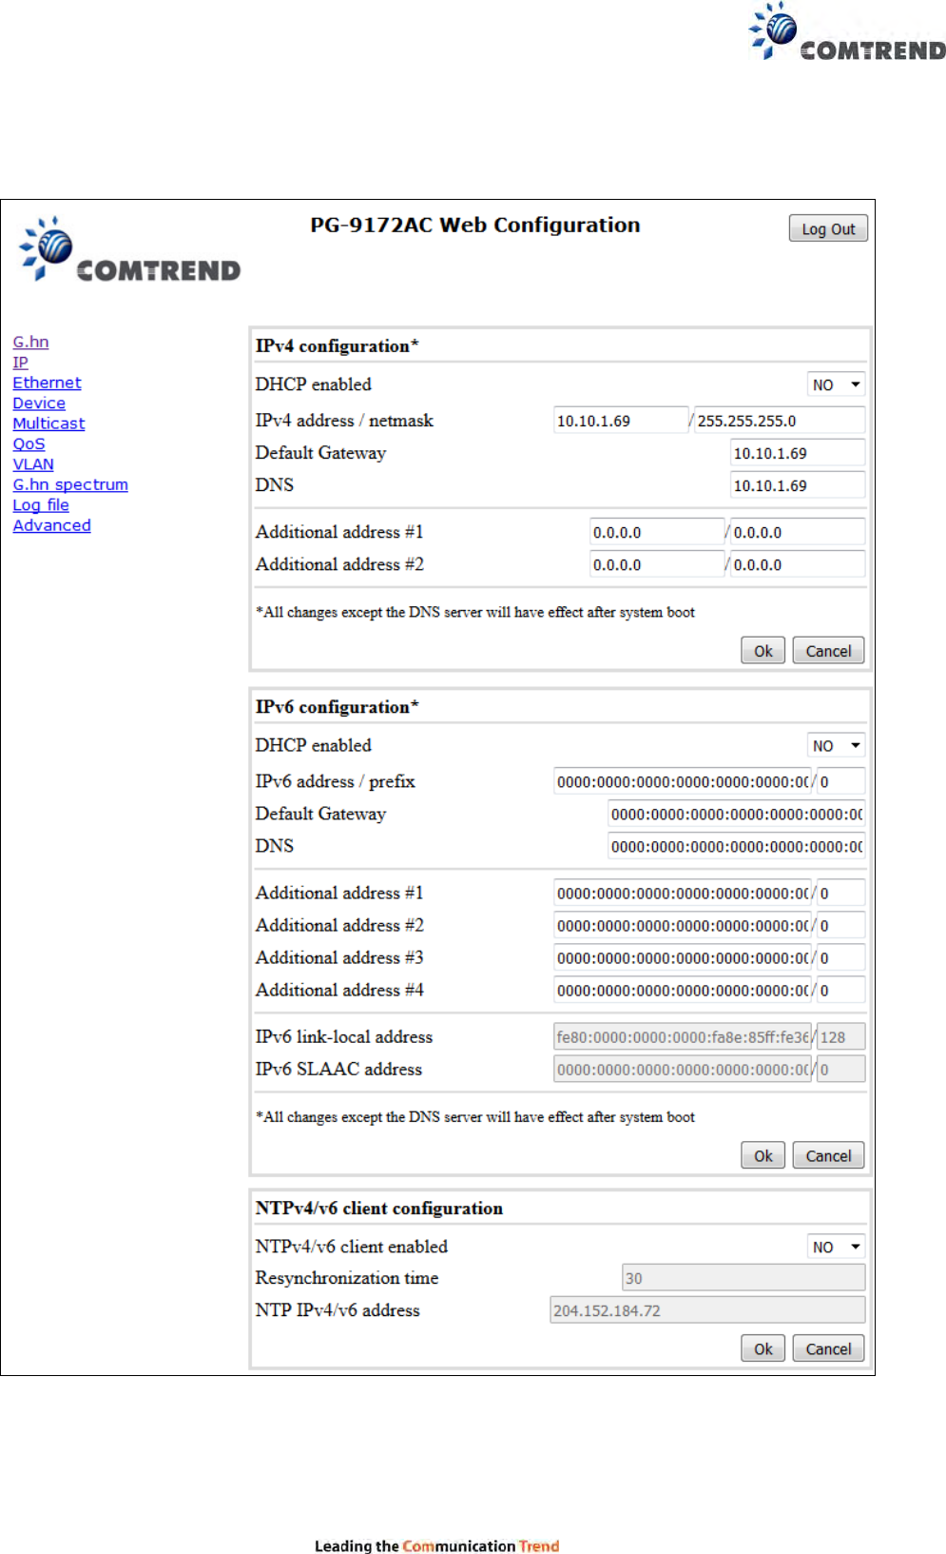Cancel the NTP client configuration
This screenshot has width=946, height=1554.
click(x=828, y=1348)
